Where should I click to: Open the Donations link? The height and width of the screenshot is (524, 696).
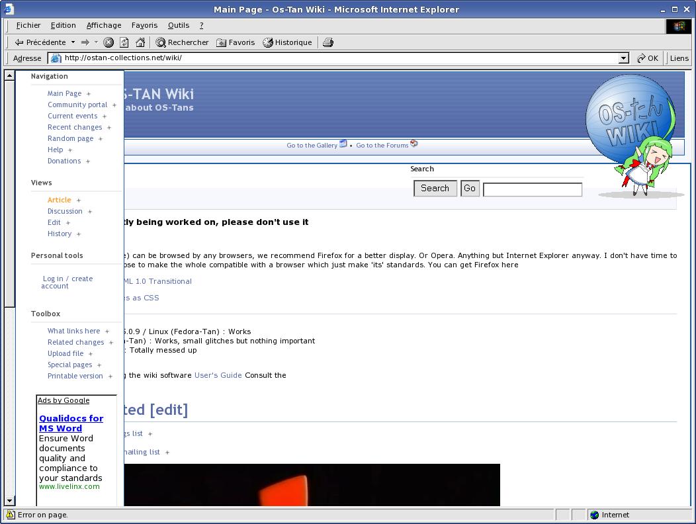click(x=64, y=161)
